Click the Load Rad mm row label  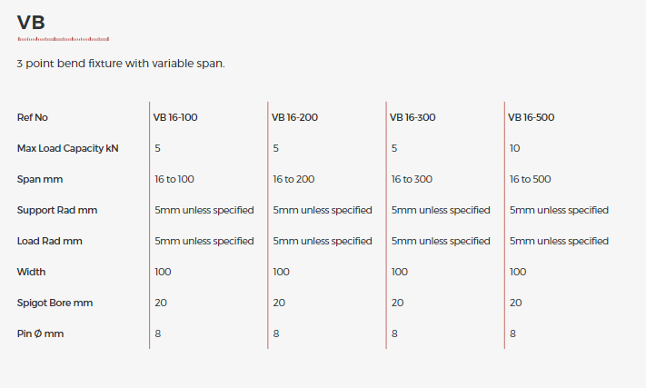coord(49,241)
